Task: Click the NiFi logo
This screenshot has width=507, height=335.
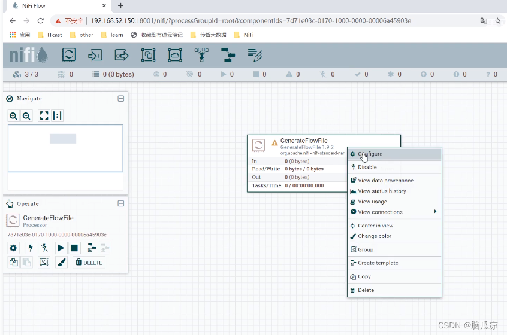Action: (x=28, y=55)
